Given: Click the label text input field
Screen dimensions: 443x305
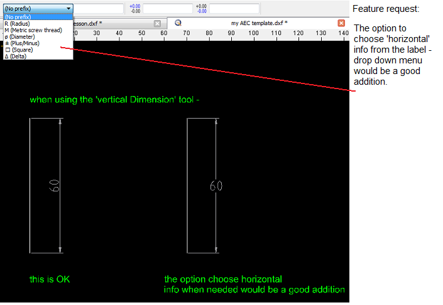Looking at the screenshot, I should [98, 8].
